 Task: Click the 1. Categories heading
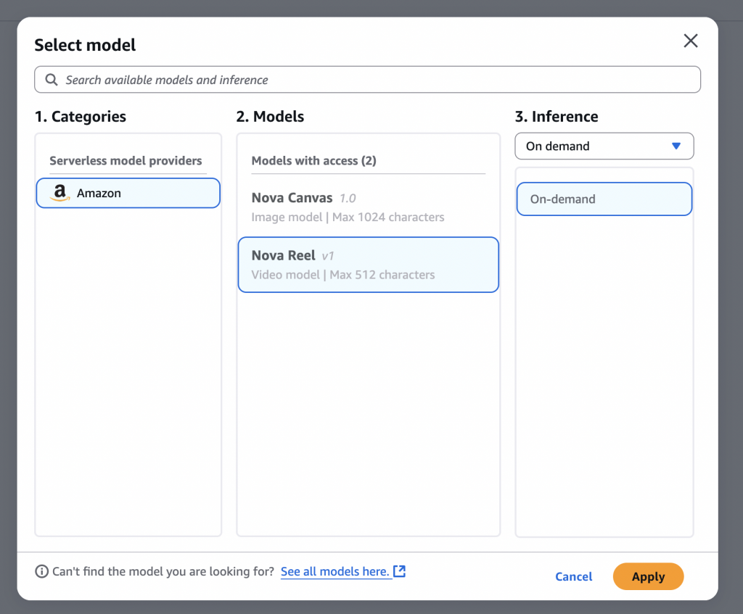(80, 117)
